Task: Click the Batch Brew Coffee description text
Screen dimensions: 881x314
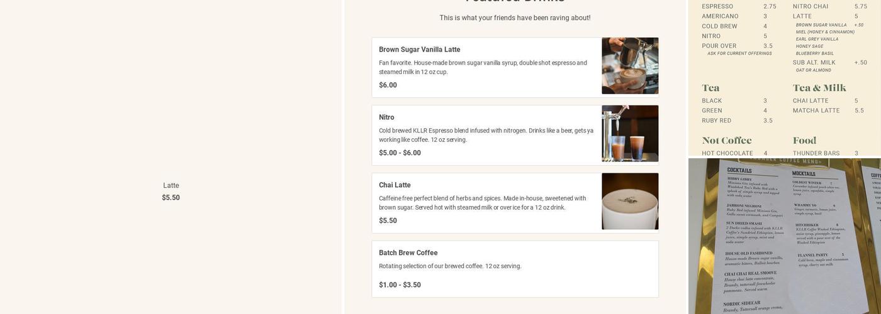Action: tap(450, 266)
